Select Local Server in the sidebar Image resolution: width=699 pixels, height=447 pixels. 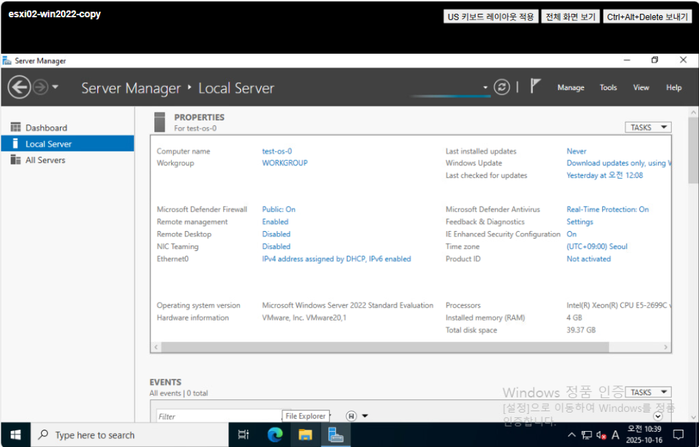tap(68, 144)
